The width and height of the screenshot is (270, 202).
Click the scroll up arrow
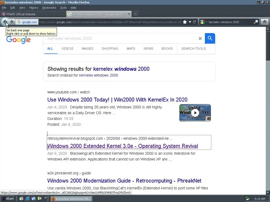268,29
